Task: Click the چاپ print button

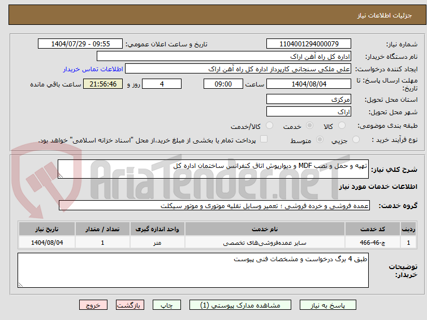Action: (x=167, y=305)
